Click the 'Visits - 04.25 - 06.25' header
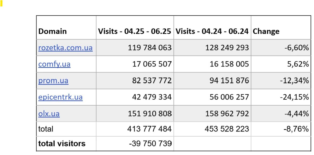Viewport: 314px width, 155px height. [x=135, y=31]
